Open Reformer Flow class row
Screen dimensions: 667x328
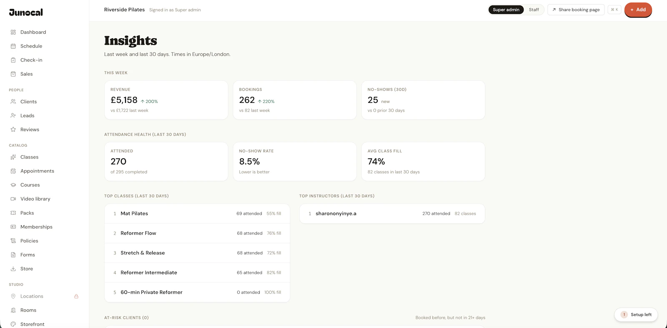[197, 233]
